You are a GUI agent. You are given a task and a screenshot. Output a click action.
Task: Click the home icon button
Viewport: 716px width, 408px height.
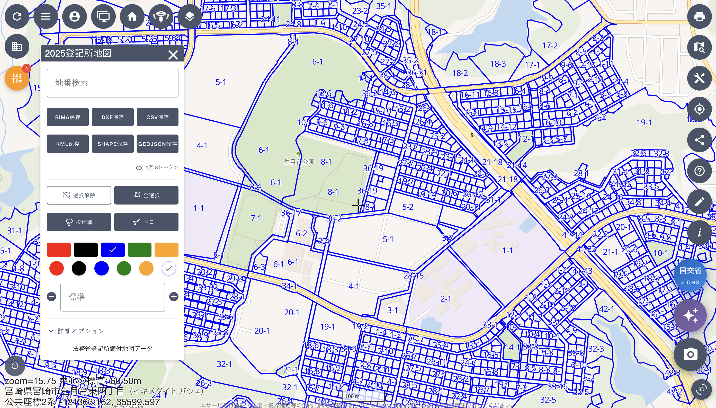(x=132, y=16)
